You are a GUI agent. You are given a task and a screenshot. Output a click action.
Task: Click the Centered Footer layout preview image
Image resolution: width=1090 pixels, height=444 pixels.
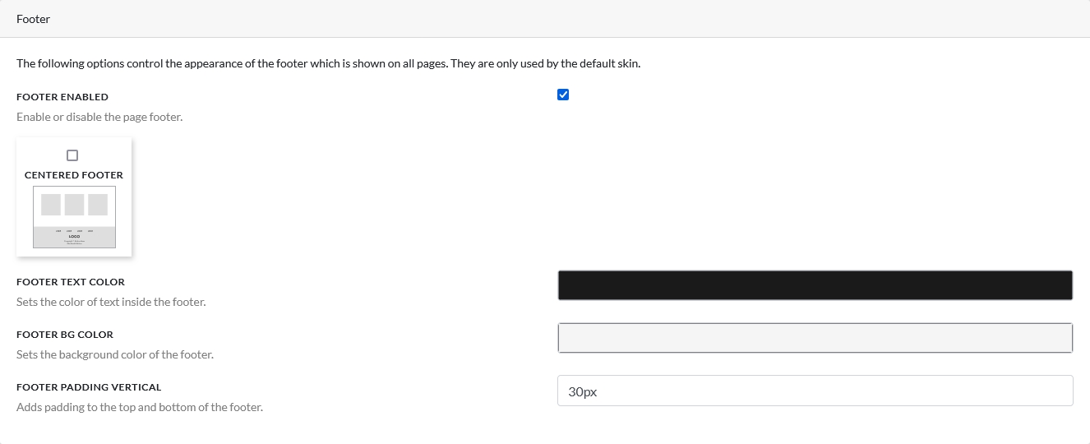point(74,217)
